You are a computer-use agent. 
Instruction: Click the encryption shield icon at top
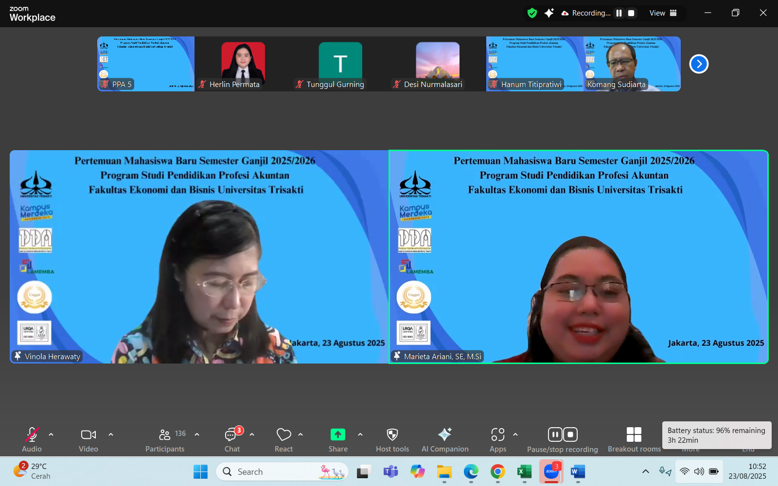532,13
